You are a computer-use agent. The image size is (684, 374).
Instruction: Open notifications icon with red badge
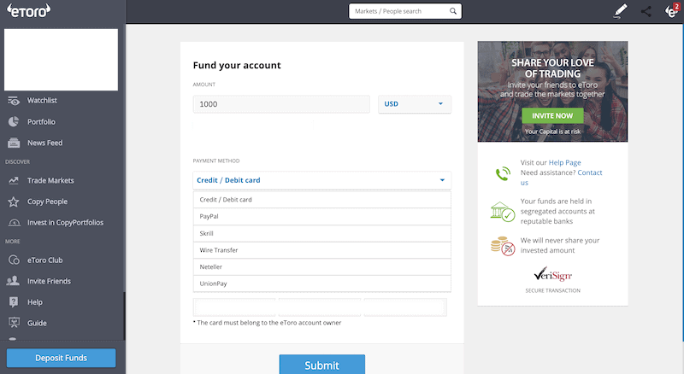[672, 10]
